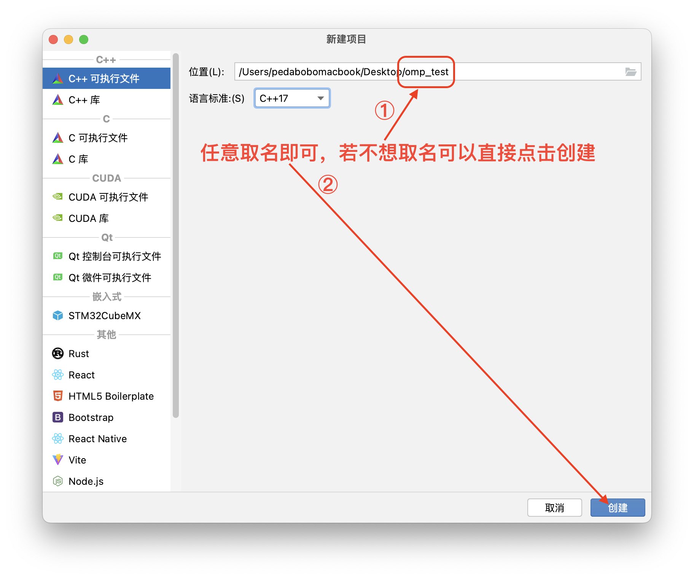Image resolution: width=694 pixels, height=579 pixels.
Task: Select CUDA 库 template
Action: pos(107,218)
